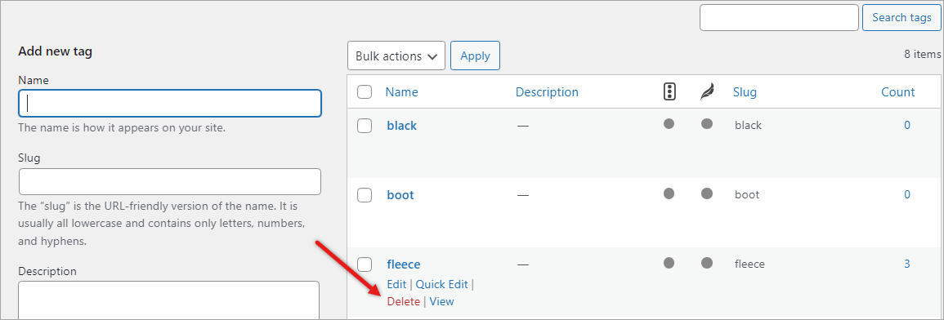The image size is (944, 320).
Task: Tick the checkbox for fleece tag
Action: point(365,264)
